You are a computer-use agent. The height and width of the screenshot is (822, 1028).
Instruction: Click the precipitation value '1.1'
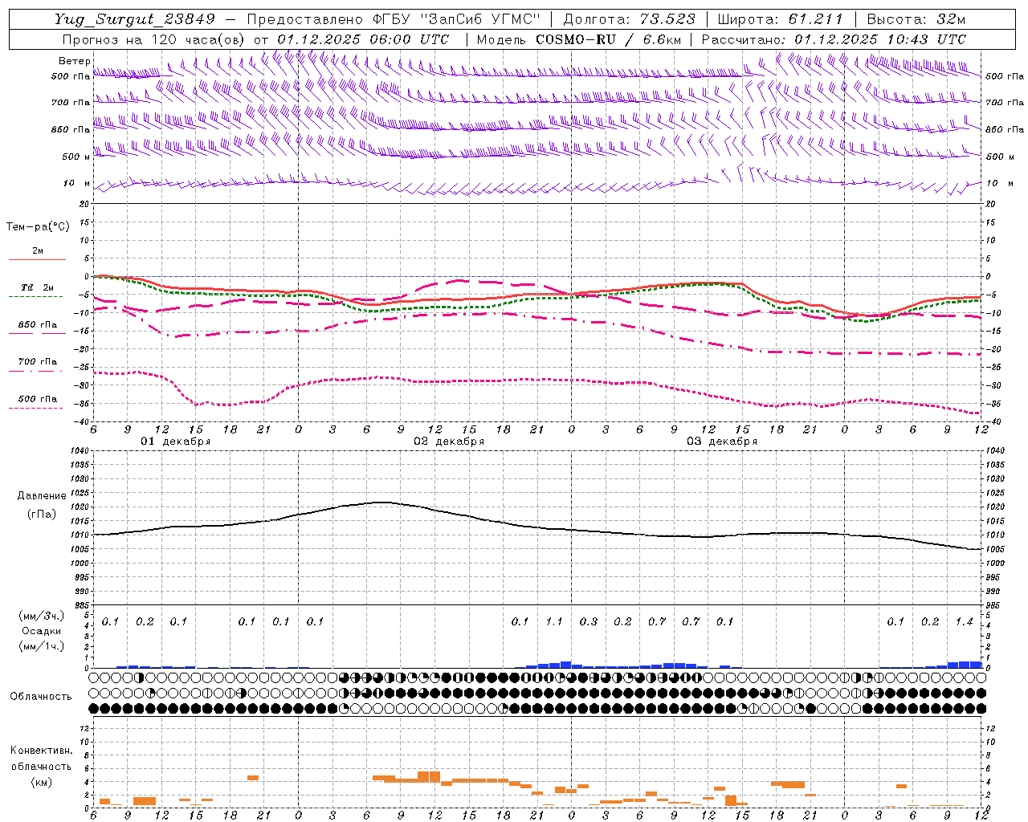554,621
